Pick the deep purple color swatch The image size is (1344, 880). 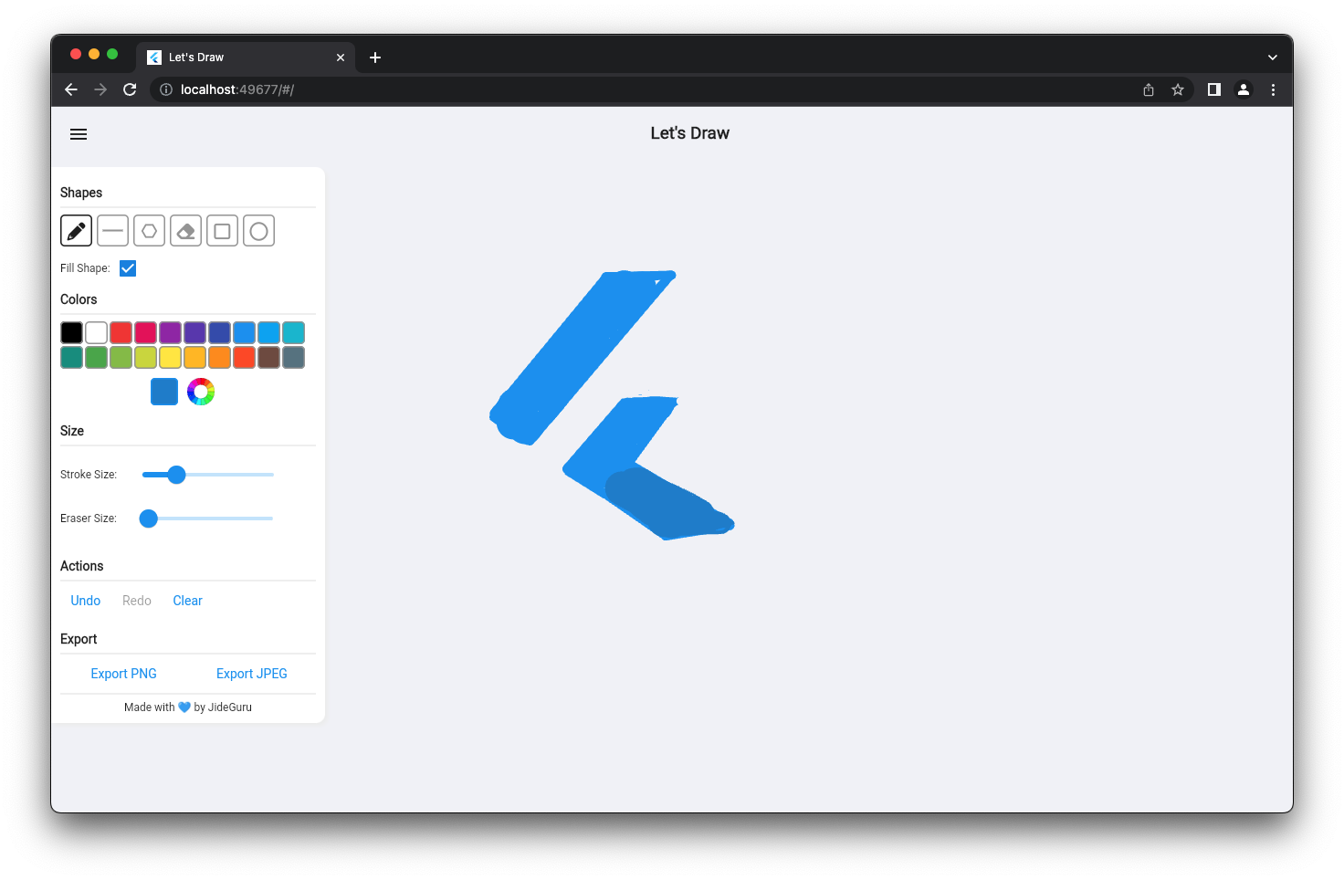click(x=194, y=332)
